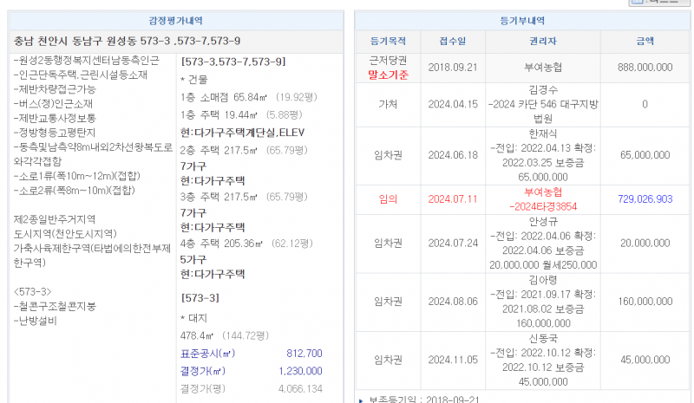
Task: Click the 접수일 column header
Action: [x=454, y=41]
